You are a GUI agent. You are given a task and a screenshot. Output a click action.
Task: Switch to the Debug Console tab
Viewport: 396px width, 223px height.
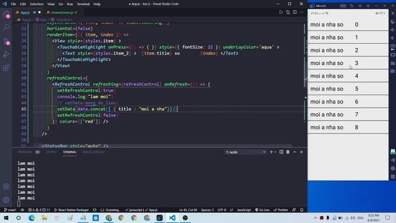[93, 152]
